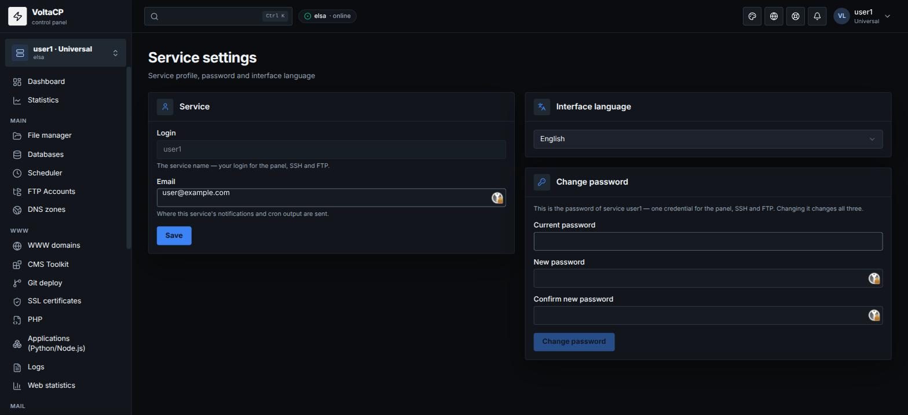The width and height of the screenshot is (908, 415).
Task: Open Web statistics page
Action: point(65,385)
